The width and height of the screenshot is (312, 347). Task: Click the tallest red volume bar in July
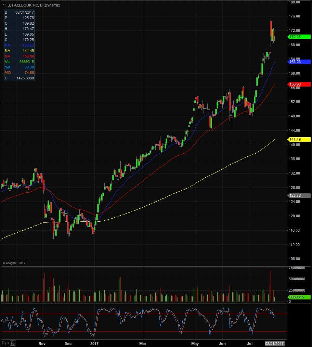(270, 286)
